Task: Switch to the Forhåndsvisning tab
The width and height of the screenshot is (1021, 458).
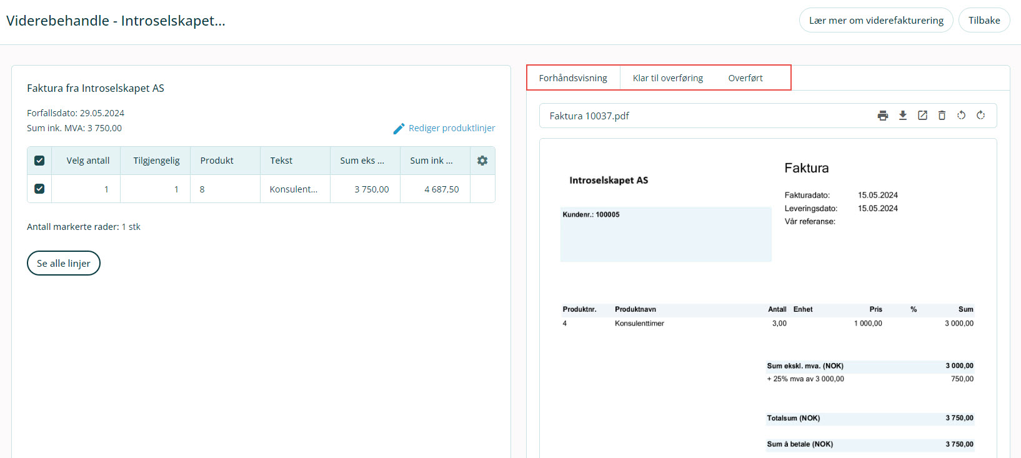Action: (x=573, y=78)
